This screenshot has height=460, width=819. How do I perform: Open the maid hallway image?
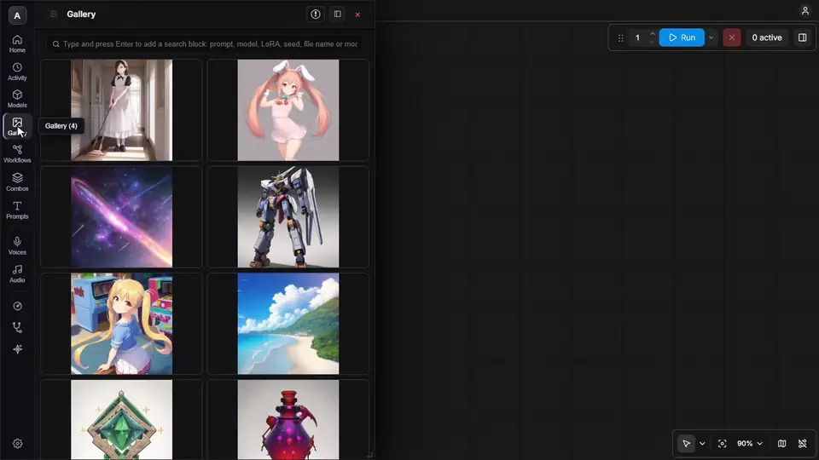(x=121, y=110)
